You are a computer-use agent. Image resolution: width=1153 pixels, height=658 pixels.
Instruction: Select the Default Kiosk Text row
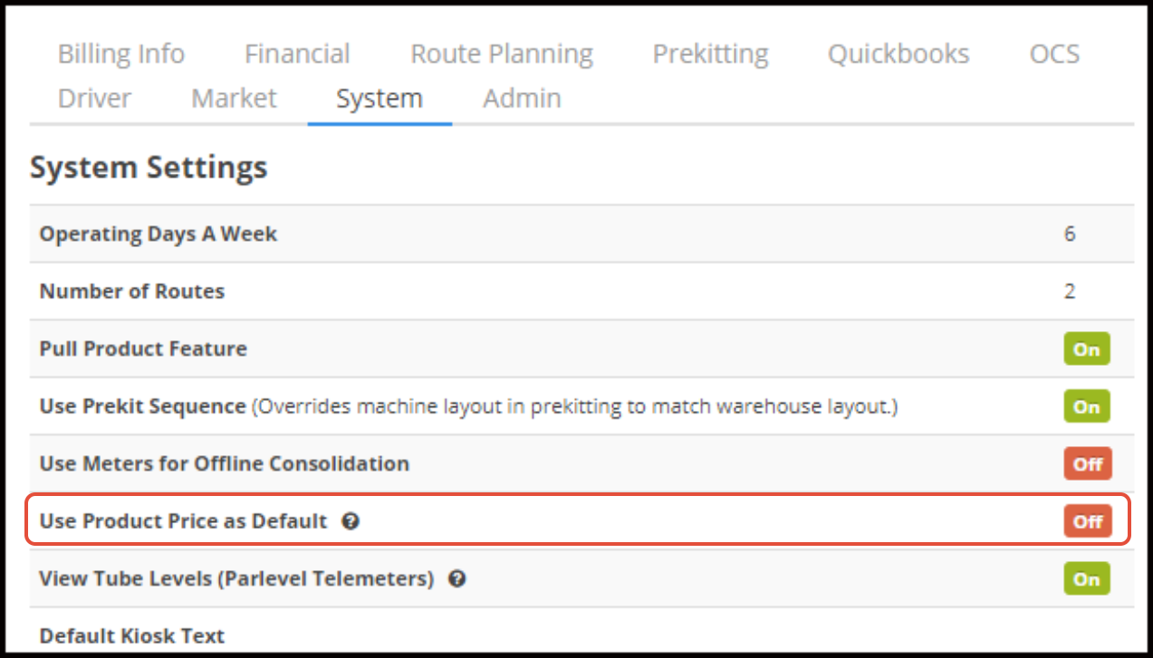point(132,635)
